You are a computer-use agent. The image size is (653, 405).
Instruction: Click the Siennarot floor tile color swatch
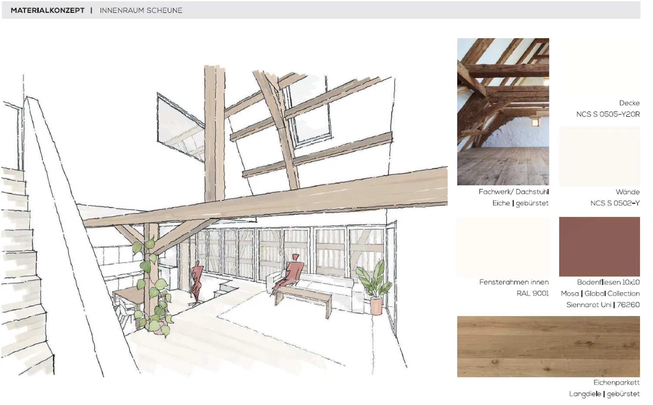(x=599, y=247)
